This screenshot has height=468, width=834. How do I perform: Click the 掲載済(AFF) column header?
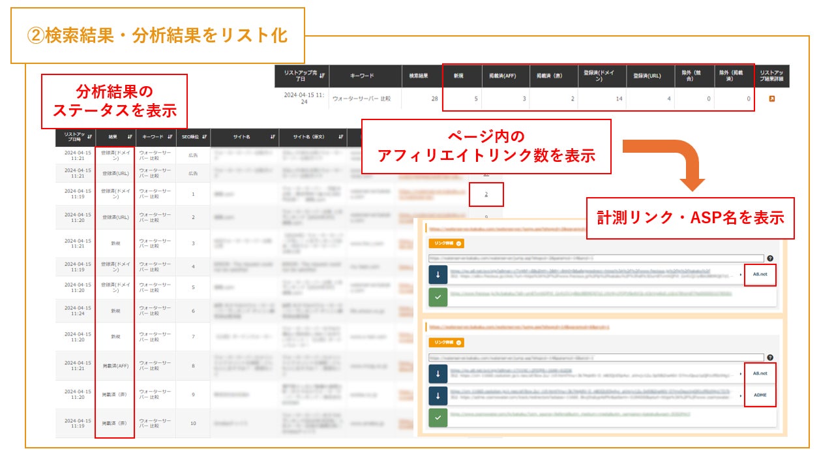[x=505, y=76]
